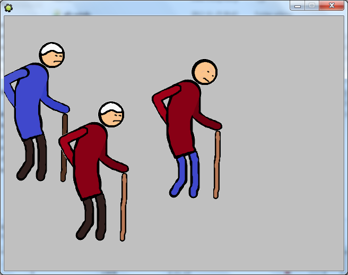Minimize the window using the title bar button
348x275 pixels.
[298, 5]
